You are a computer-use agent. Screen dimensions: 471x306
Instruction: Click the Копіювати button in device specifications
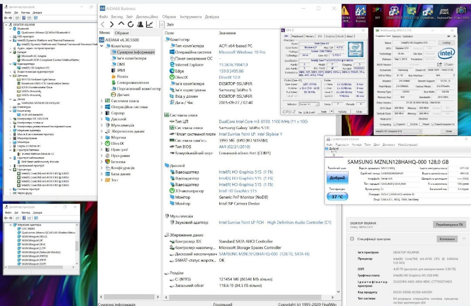447,239
